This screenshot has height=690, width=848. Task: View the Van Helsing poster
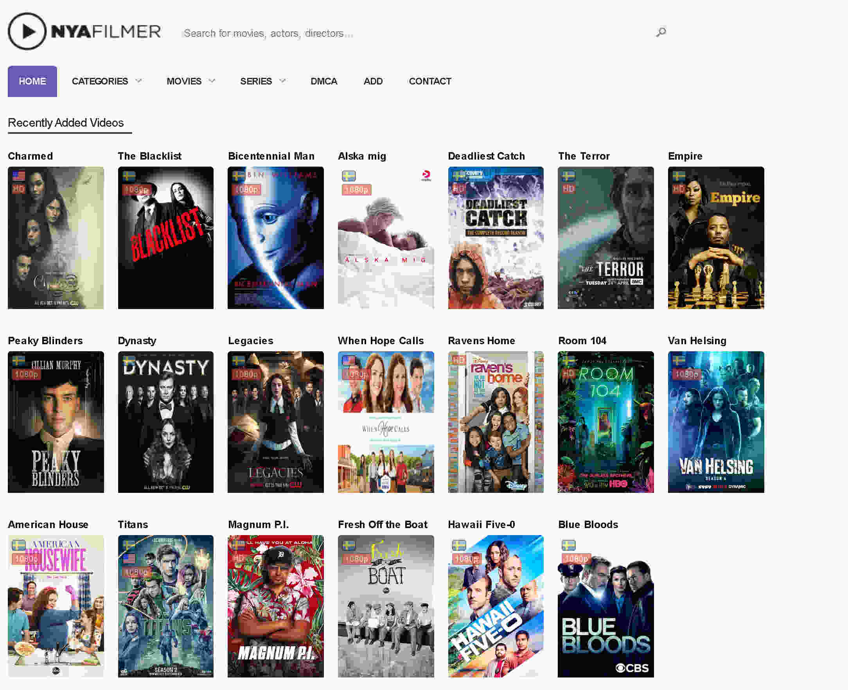[716, 422]
